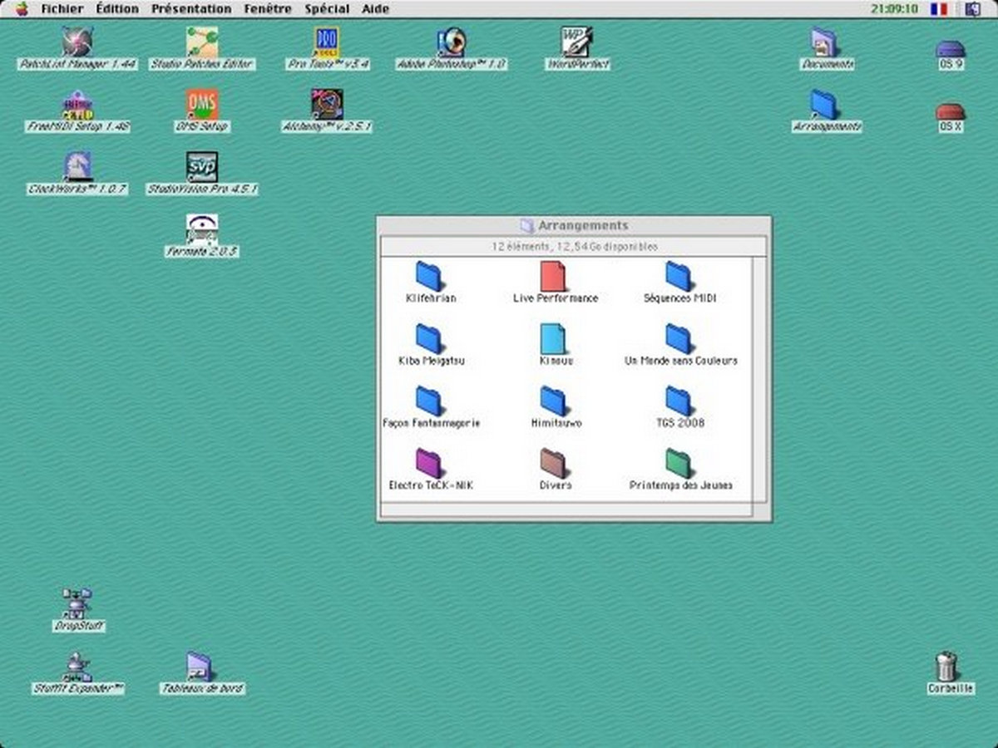Open the Présentation menu
The height and width of the screenshot is (748, 998).
pyautogui.click(x=191, y=9)
